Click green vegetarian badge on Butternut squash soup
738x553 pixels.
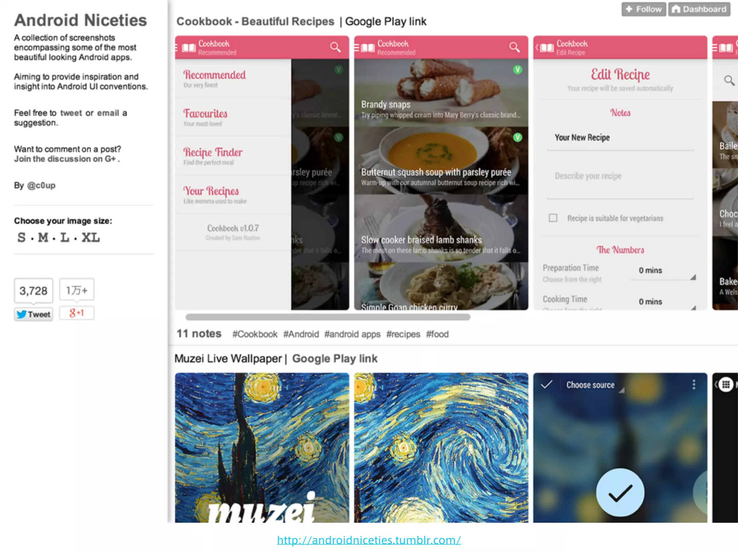click(517, 137)
